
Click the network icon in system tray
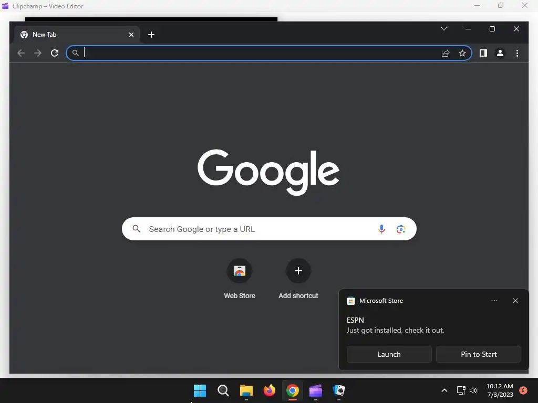461,390
